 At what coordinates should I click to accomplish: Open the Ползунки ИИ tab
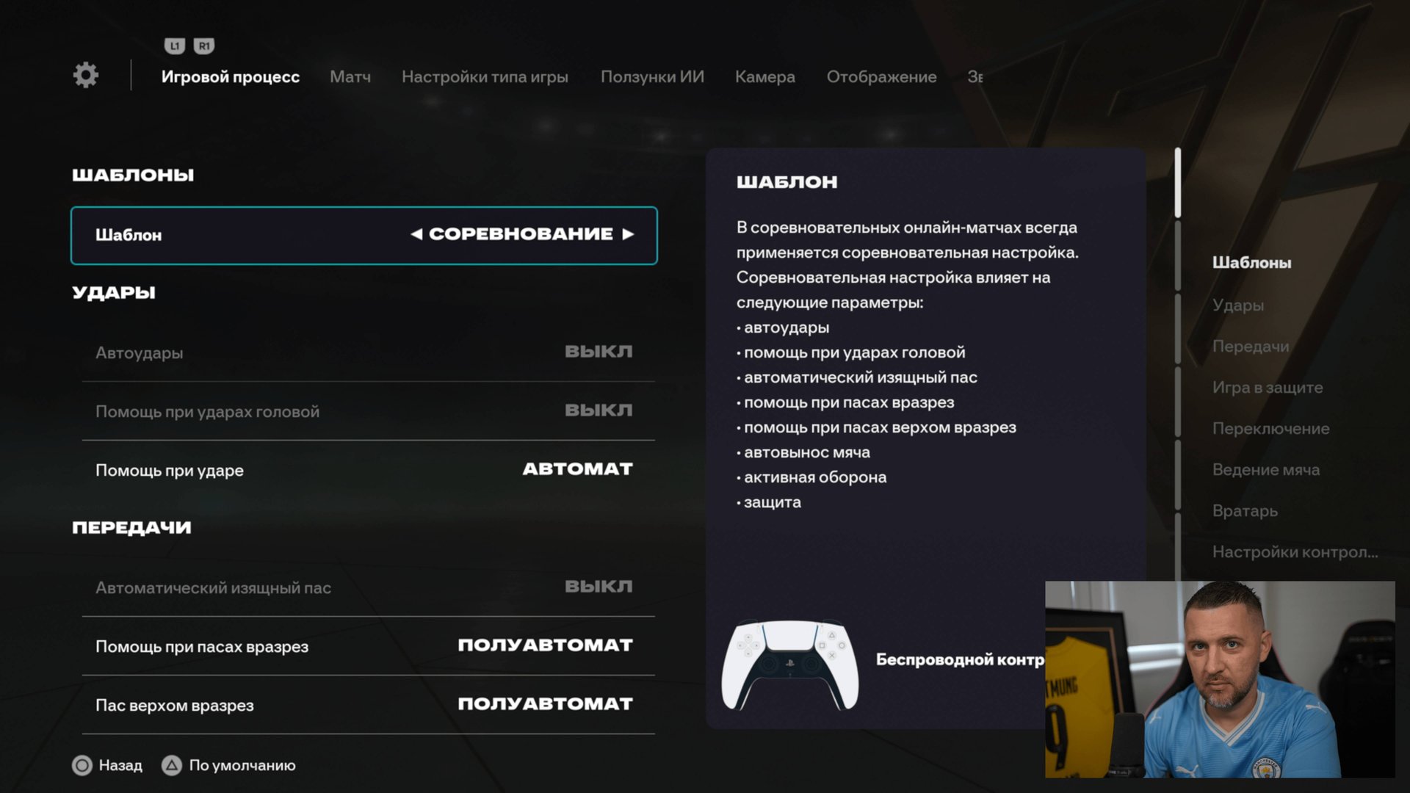click(x=652, y=76)
